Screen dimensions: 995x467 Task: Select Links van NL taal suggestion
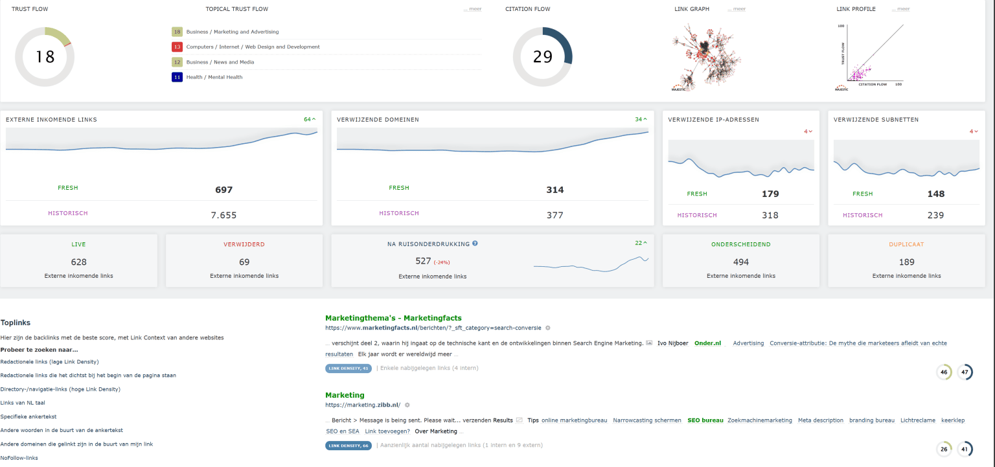point(23,403)
